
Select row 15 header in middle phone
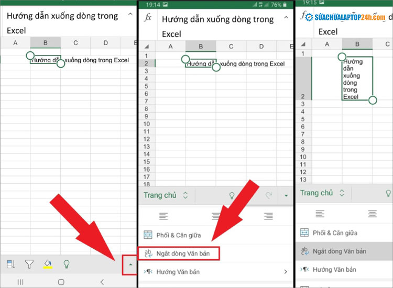point(146,162)
